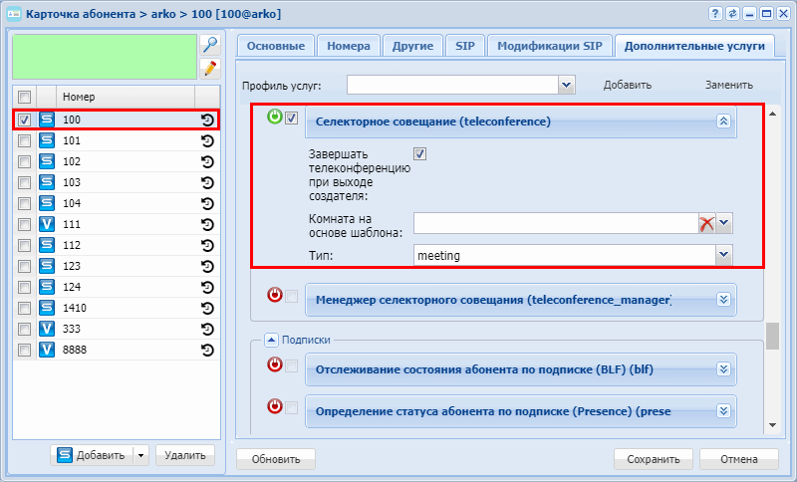Image resolution: width=797 pixels, height=482 pixels.
Task: Click the 'Комната на основе шаблона' input field
Action: pyautogui.click(x=556, y=223)
